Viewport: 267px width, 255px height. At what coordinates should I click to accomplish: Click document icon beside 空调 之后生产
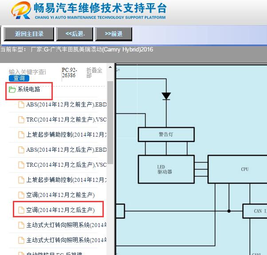click(21, 210)
